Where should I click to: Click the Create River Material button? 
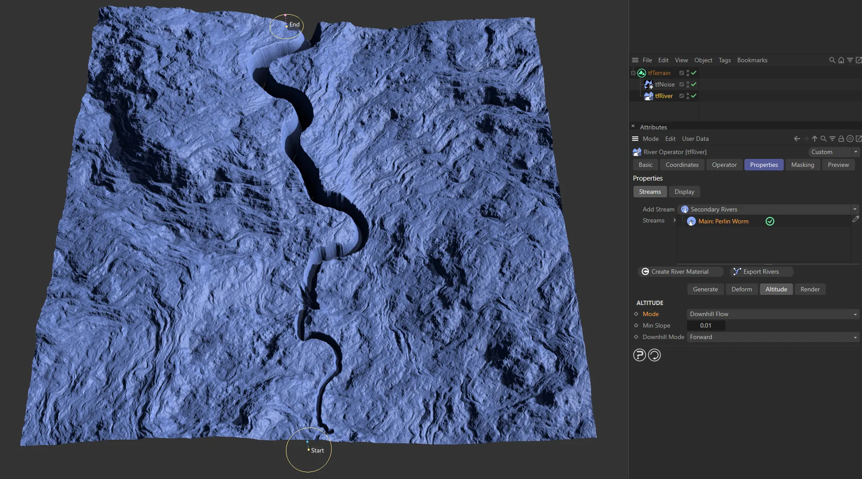tap(680, 272)
